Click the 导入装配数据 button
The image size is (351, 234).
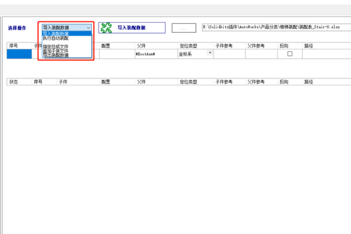[x=132, y=28]
